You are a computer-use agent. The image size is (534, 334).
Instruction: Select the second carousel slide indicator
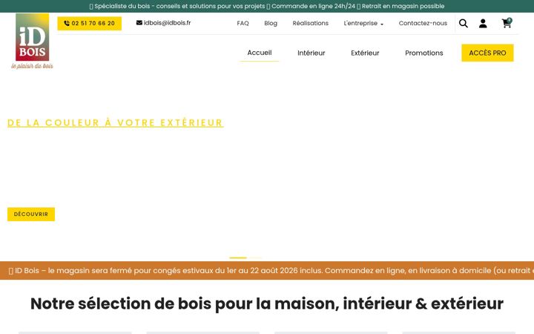tap(255, 258)
